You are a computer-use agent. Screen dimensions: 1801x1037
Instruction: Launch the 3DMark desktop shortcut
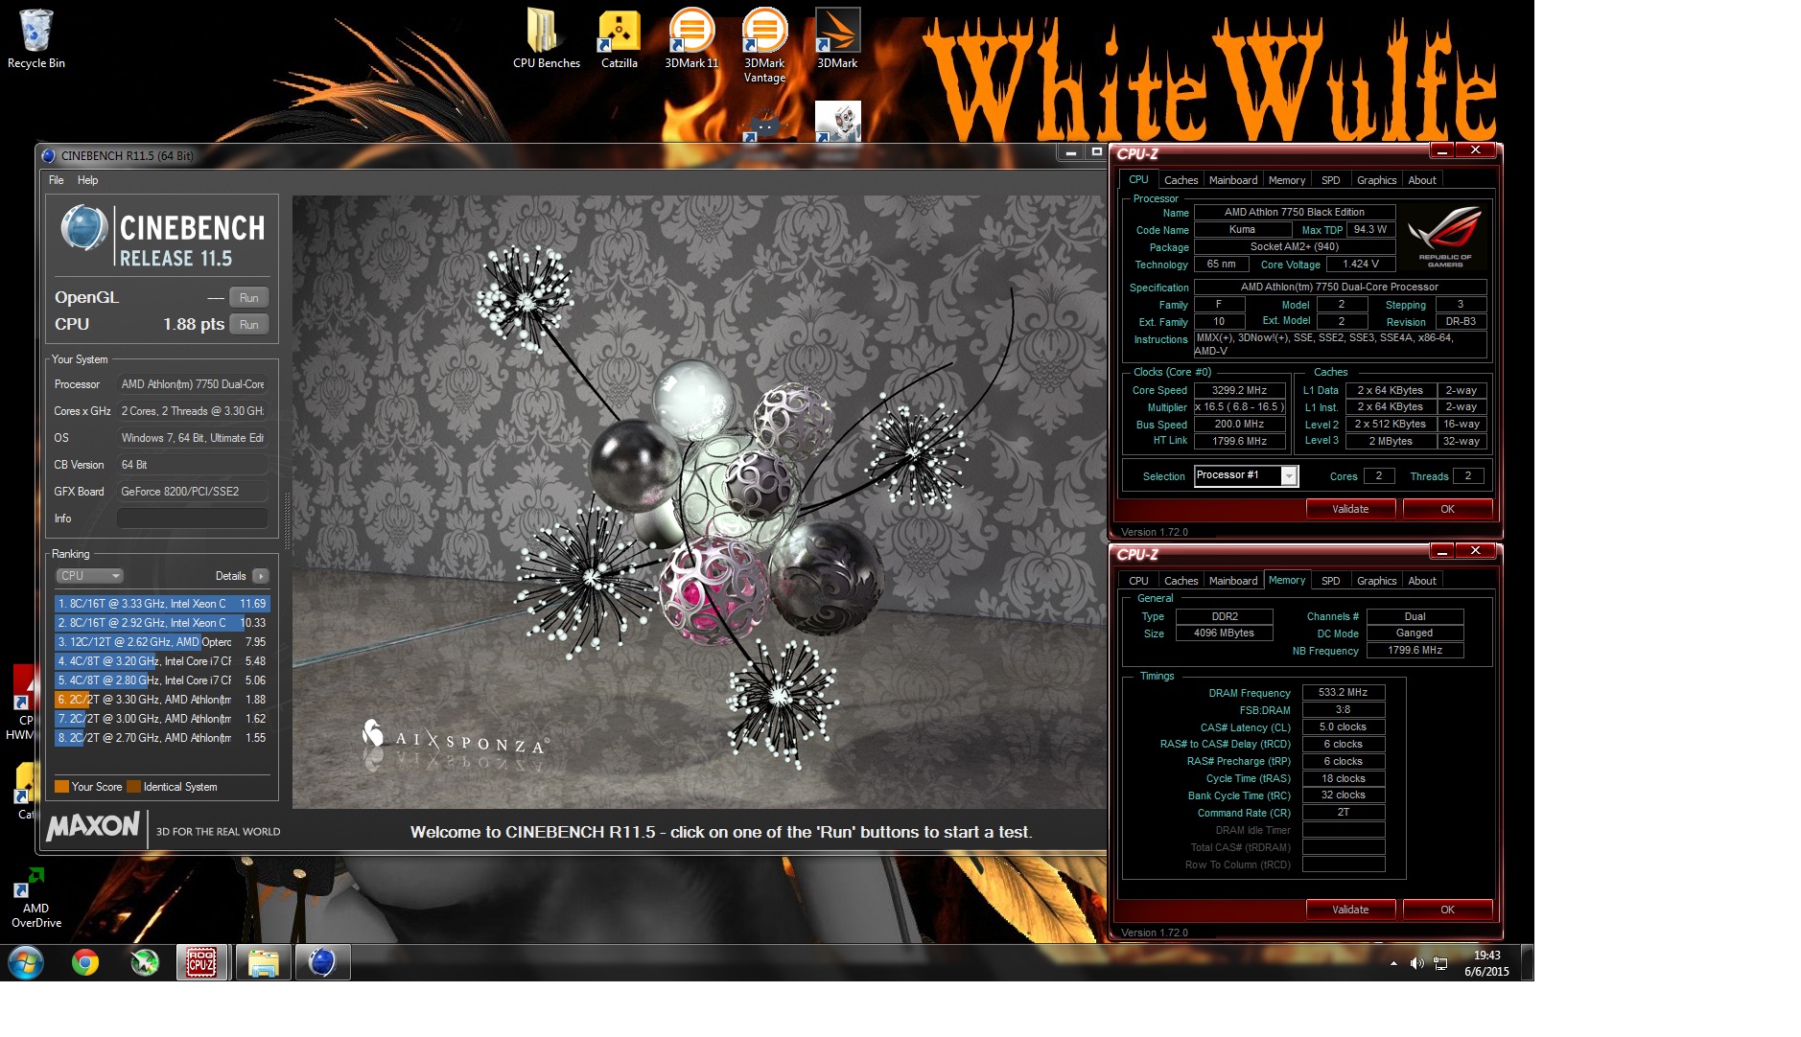(x=837, y=38)
